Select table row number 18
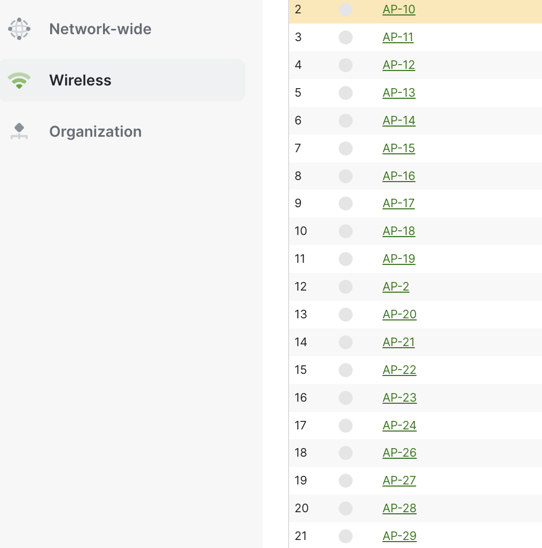542x548 pixels. 301,453
